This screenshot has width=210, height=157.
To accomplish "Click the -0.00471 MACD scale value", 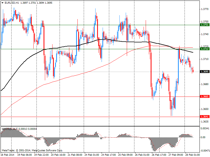I will click(x=205, y=151).
